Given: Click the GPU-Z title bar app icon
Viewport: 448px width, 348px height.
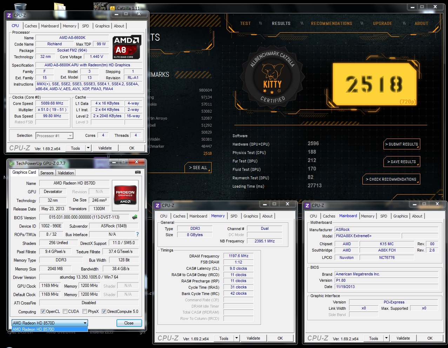Looking at the screenshot, I should tap(12, 163).
